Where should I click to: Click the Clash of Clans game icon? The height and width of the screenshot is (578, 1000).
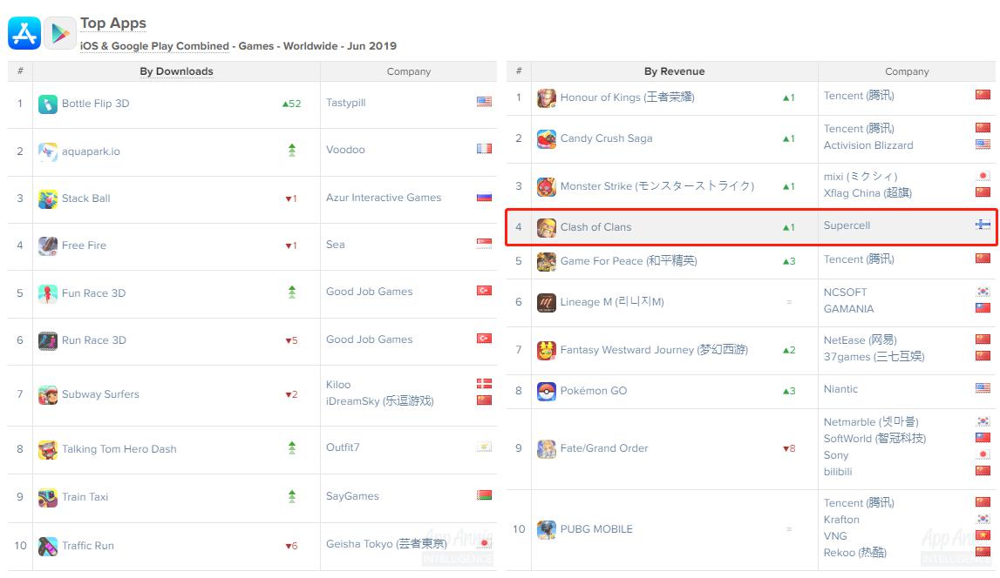pos(547,227)
